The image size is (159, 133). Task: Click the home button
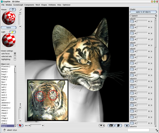[x=9, y=27]
